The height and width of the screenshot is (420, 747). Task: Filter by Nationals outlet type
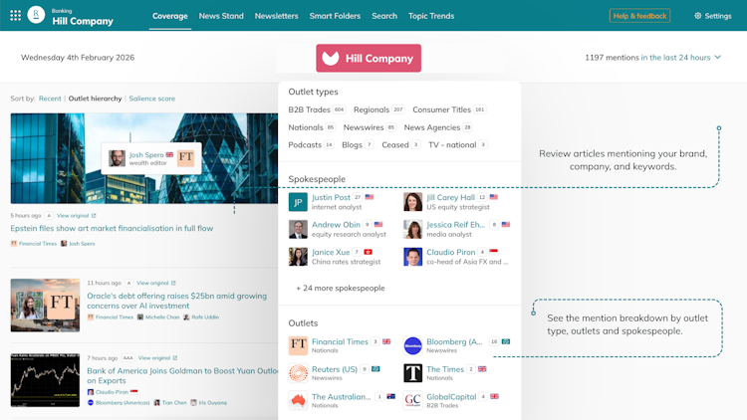point(312,127)
